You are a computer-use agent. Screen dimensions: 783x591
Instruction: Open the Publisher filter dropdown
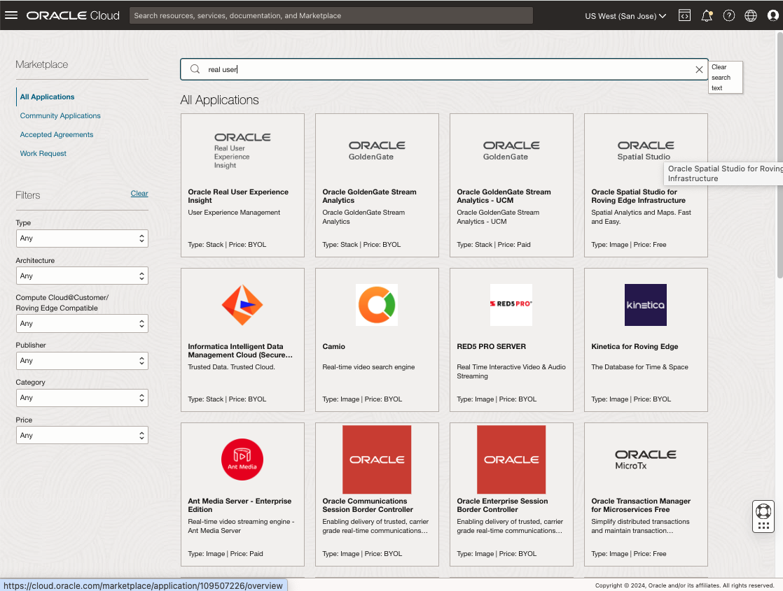point(82,361)
